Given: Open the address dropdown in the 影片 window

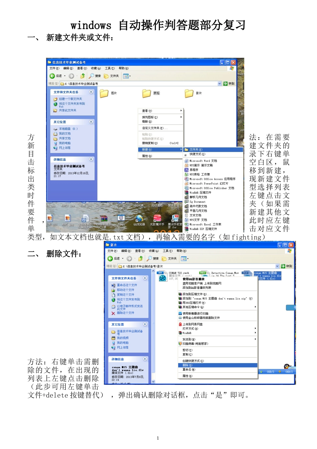Looking at the screenshot, I should click(277, 266).
